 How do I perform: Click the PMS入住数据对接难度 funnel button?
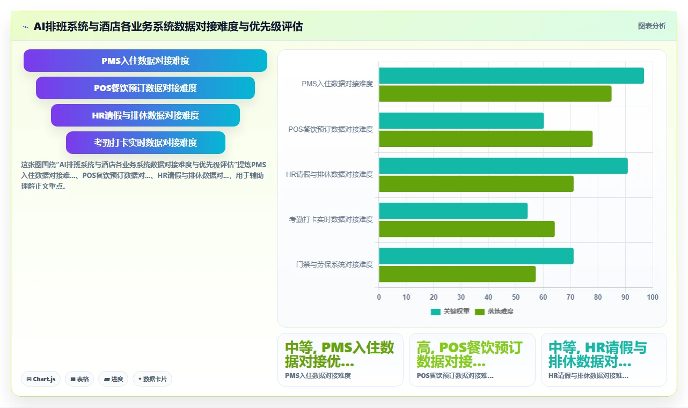(145, 61)
